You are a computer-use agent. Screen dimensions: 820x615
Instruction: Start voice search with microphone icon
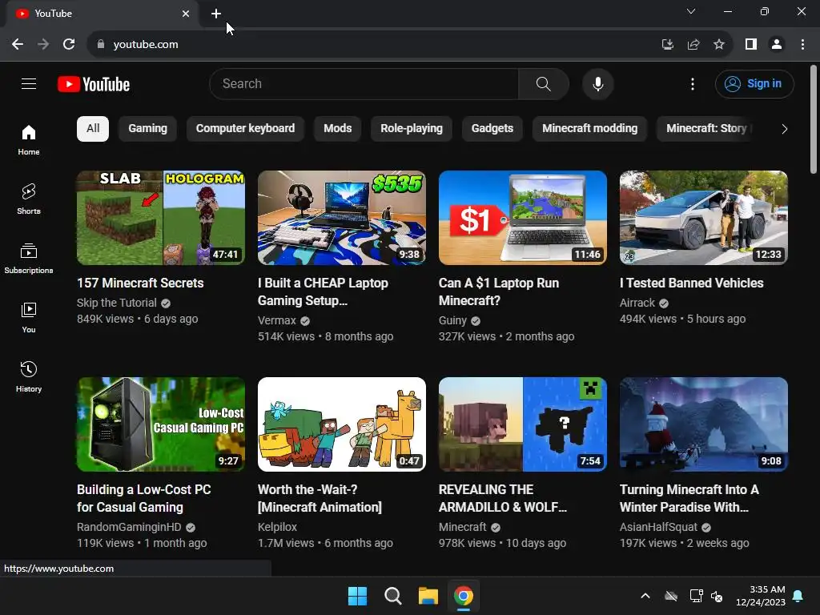click(597, 83)
